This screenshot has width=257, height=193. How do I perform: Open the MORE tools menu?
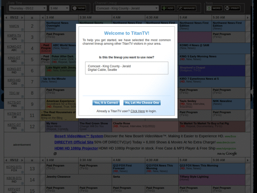[x=214, y=8]
